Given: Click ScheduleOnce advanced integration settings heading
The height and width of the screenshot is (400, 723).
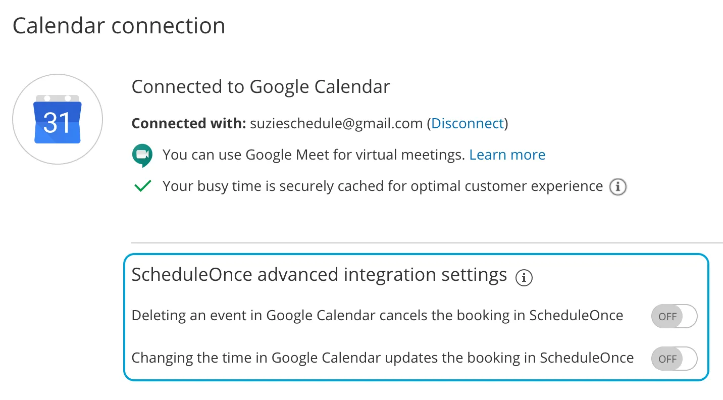Looking at the screenshot, I should (319, 275).
